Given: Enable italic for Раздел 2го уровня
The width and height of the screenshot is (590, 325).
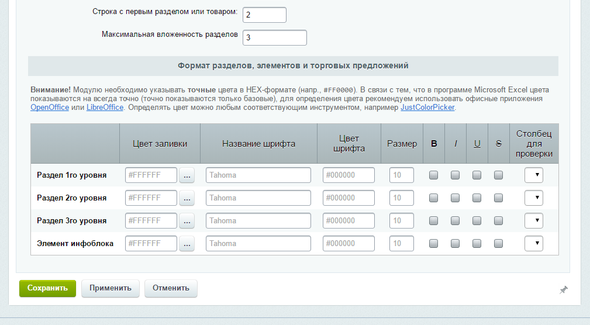Looking at the screenshot, I should click(455, 198).
